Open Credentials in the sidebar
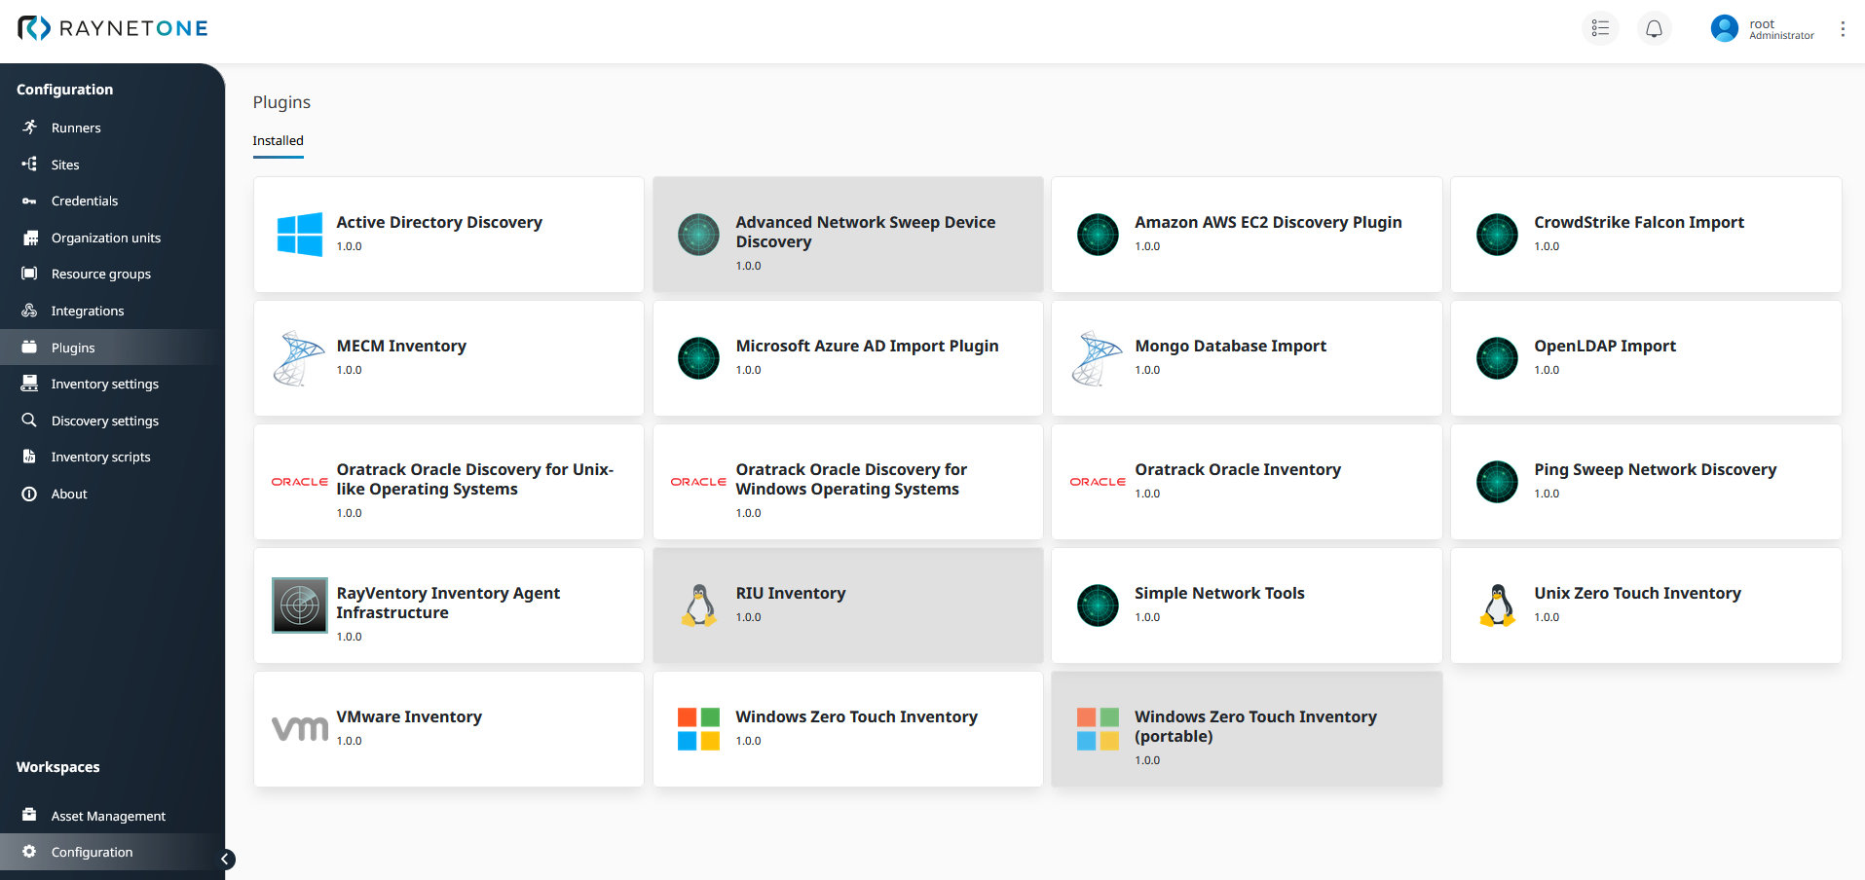Viewport: 1865px width, 880px height. [84, 202]
